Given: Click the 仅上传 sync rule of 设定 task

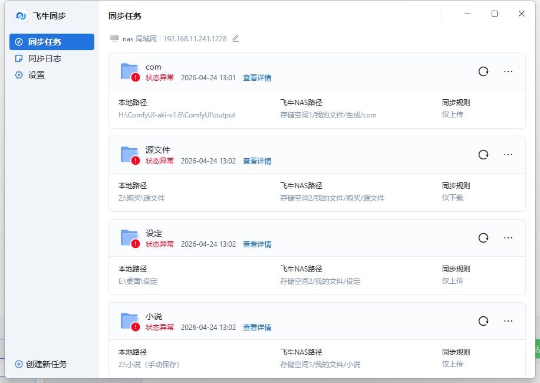Looking at the screenshot, I should [x=453, y=281].
